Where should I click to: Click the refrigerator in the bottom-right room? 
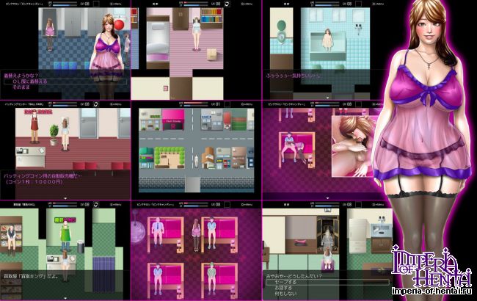tap(357, 236)
